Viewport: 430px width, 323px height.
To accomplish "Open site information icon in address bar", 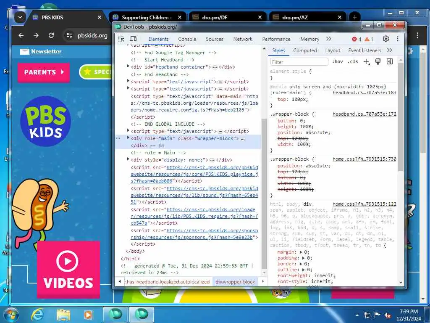I will [x=69, y=35].
